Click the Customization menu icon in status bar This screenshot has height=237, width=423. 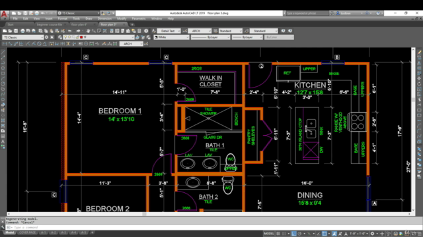tap(419, 234)
